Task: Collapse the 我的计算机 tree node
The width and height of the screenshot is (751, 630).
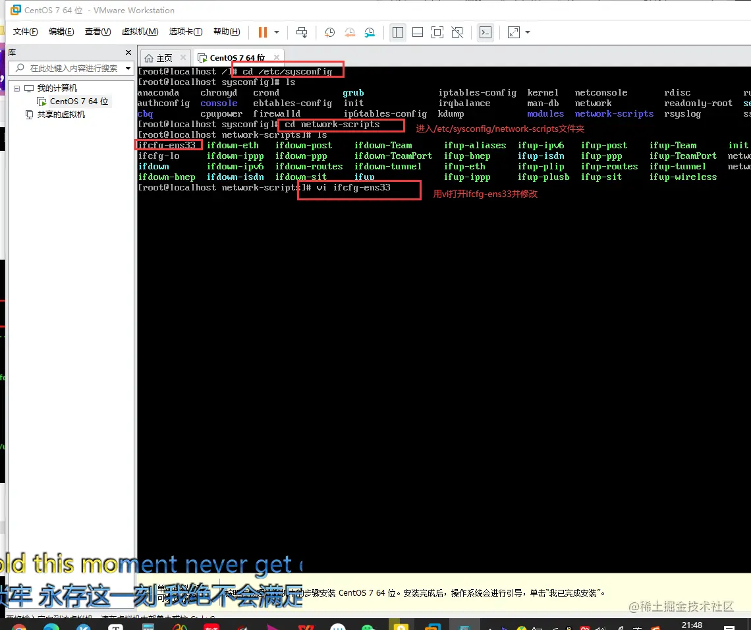Action: click(16, 88)
